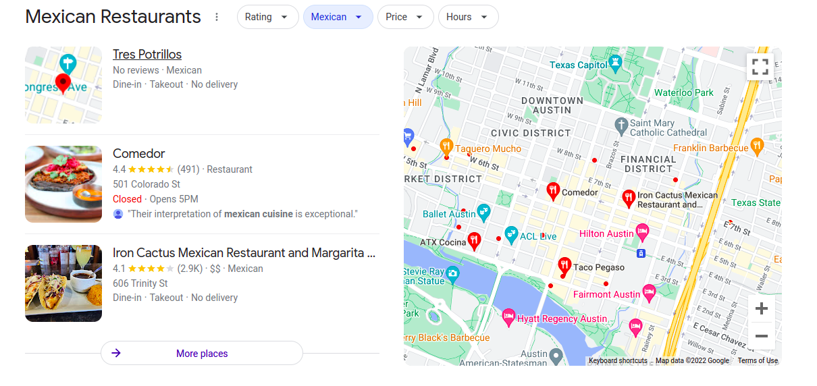Click the ACL Live venue marker
This screenshot has width=817, height=386.
point(511,234)
